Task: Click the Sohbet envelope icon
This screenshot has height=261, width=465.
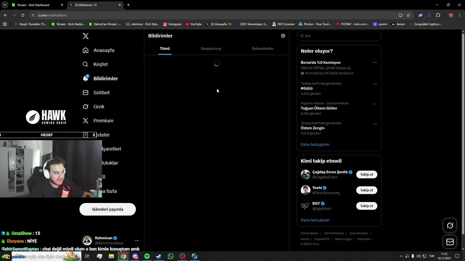Action: (86, 92)
